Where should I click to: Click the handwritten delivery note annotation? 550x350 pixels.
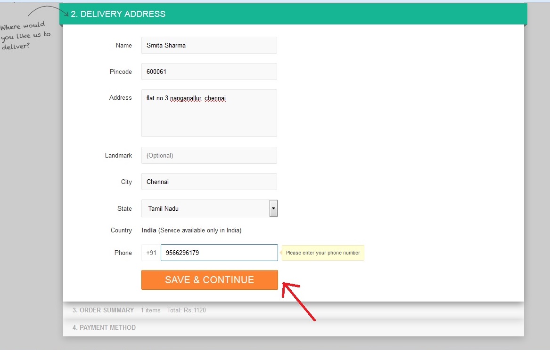coord(25,34)
